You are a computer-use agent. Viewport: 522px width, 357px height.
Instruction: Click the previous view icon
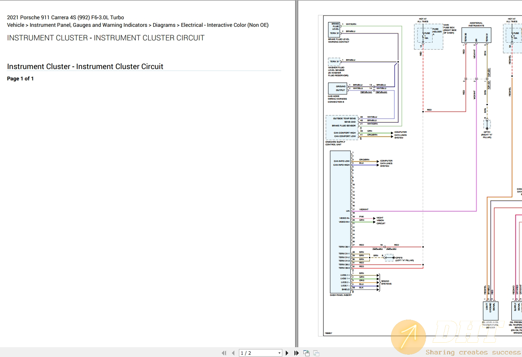(x=306, y=353)
